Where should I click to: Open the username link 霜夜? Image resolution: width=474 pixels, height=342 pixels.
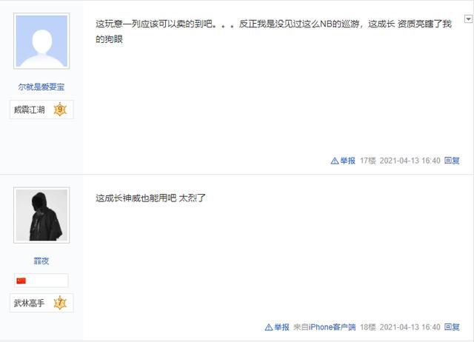point(41,261)
